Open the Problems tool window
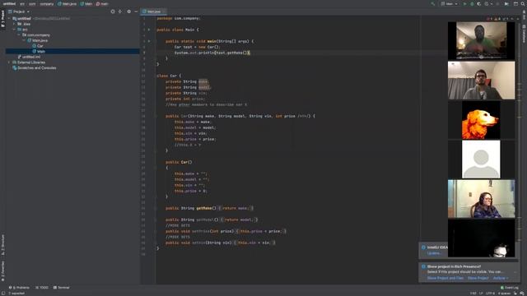 pos(19,288)
